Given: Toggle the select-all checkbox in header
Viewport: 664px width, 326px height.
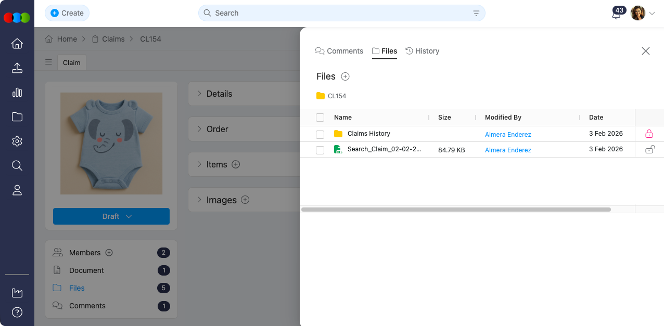Looking at the screenshot, I should 320,118.
